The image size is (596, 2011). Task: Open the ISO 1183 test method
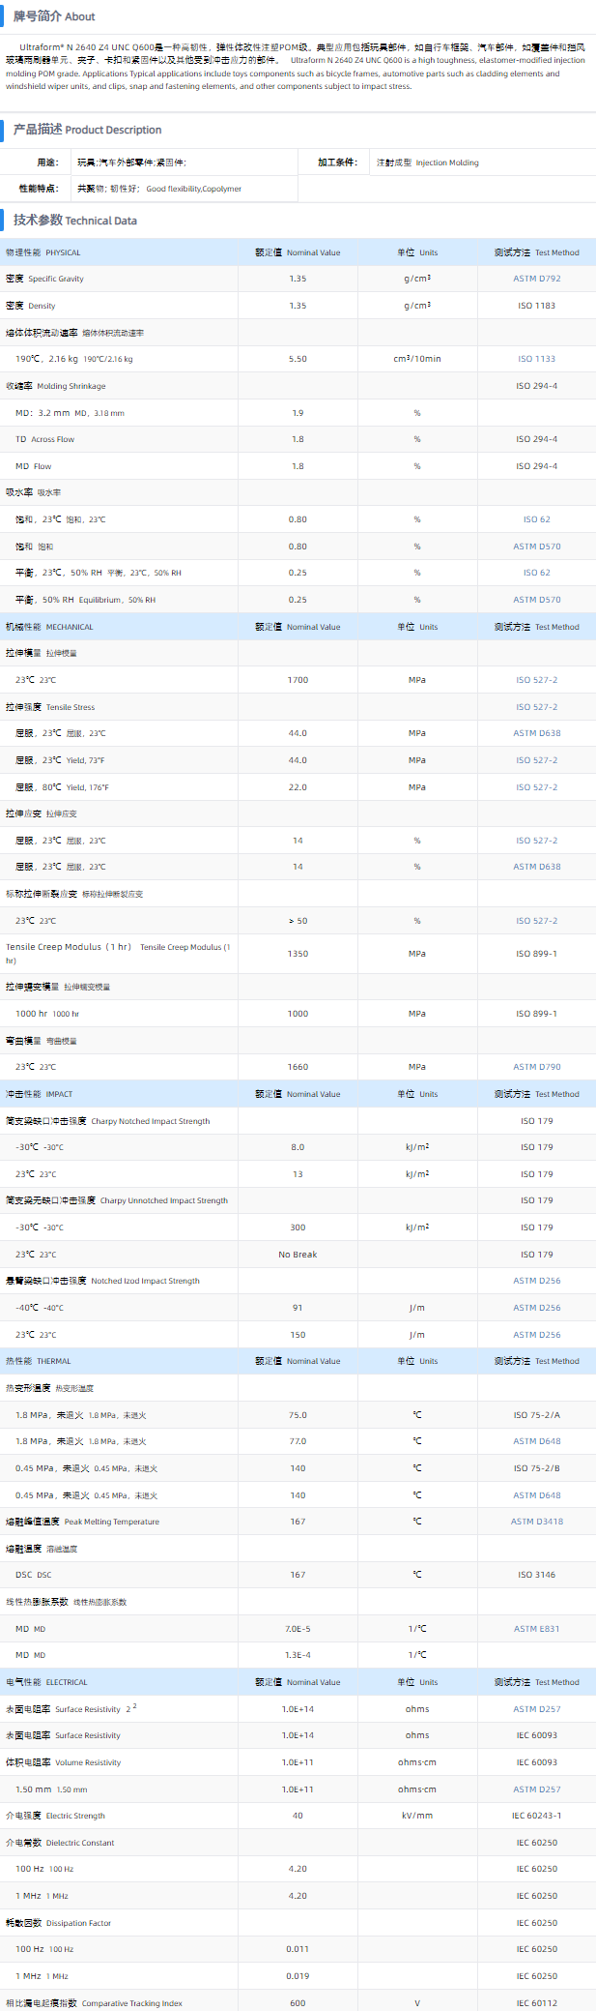[537, 306]
